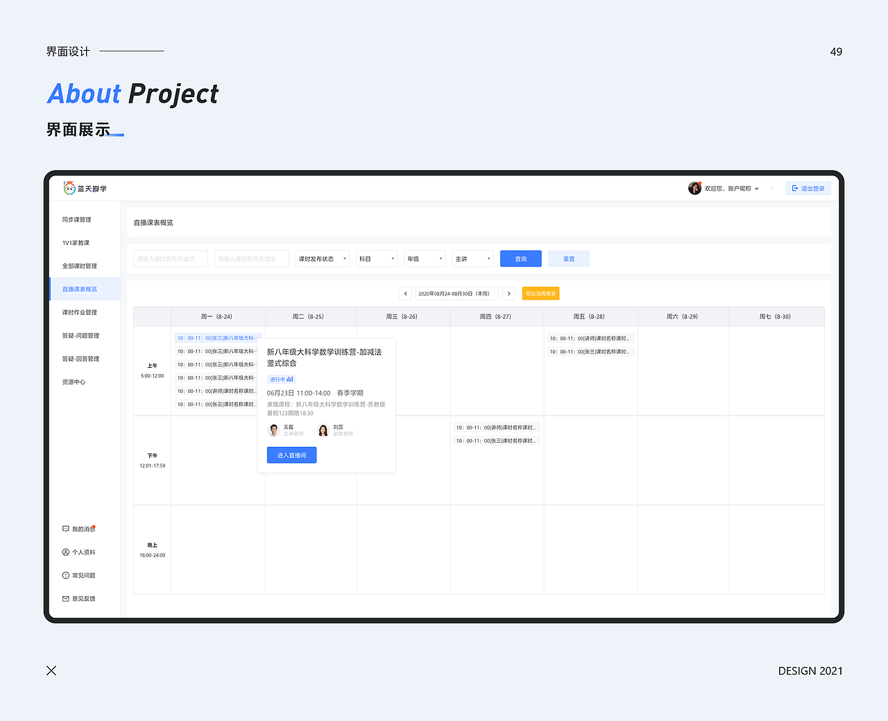
Task: Click 周三 (8-26) column header
Action: [x=403, y=316]
